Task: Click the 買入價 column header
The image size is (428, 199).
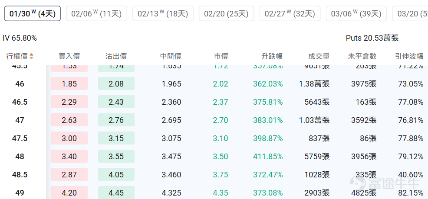Action: coord(69,56)
